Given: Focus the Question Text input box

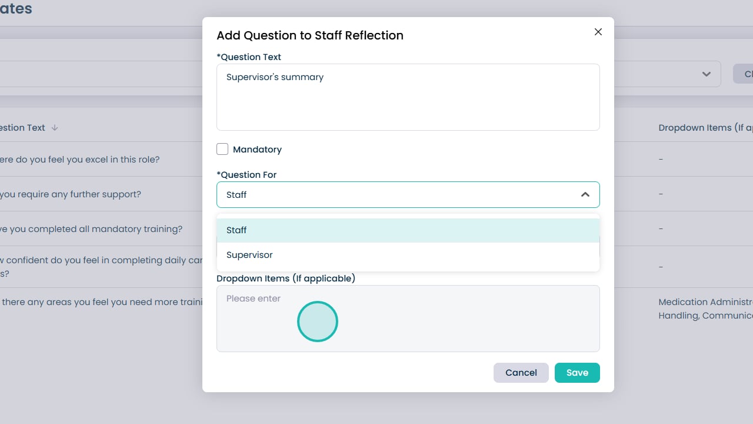Looking at the screenshot, I should [408, 97].
